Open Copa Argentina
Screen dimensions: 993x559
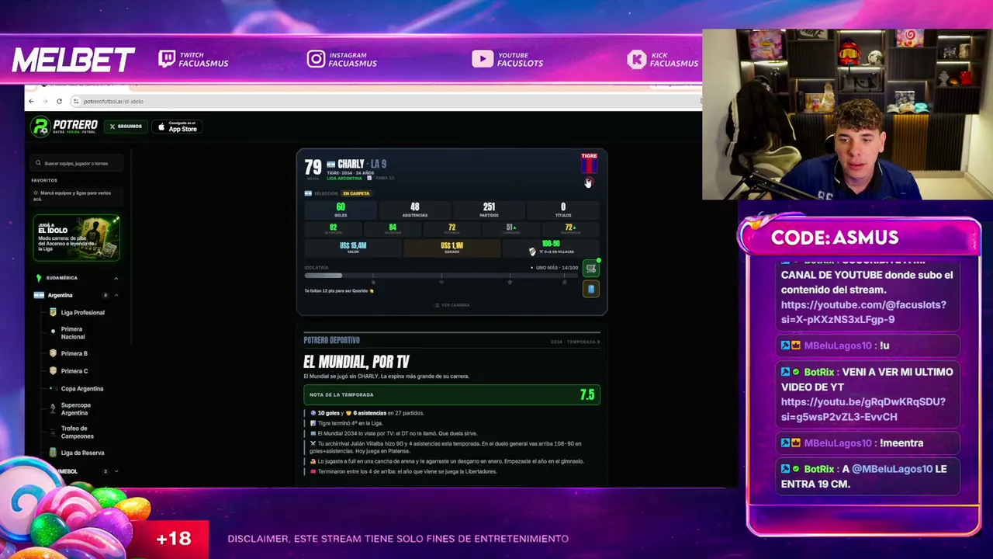[x=81, y=388]
